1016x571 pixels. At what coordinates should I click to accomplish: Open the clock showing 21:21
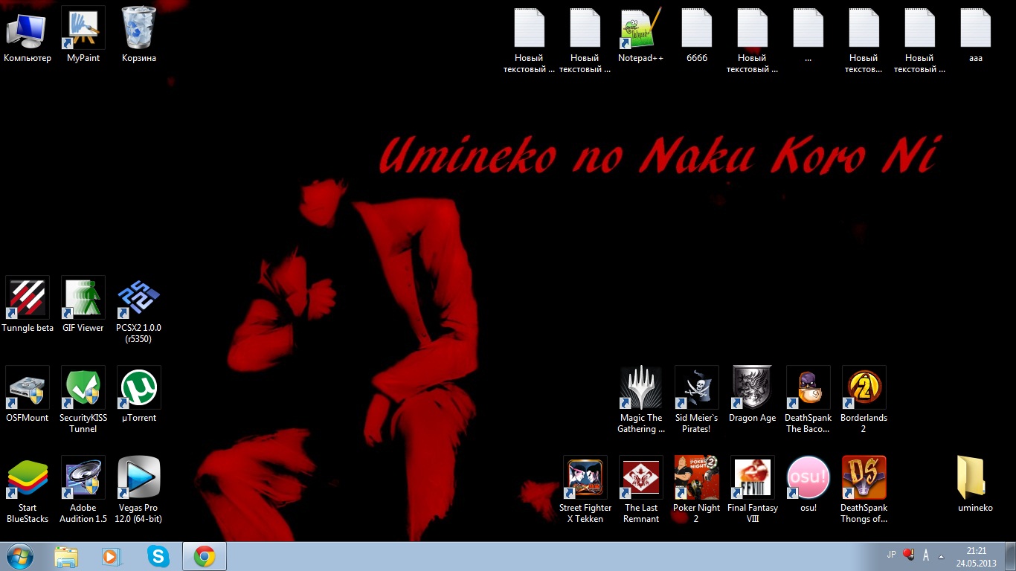coord(977,557)
